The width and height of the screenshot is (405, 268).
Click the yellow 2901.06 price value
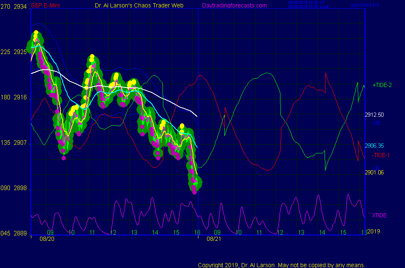374,172
